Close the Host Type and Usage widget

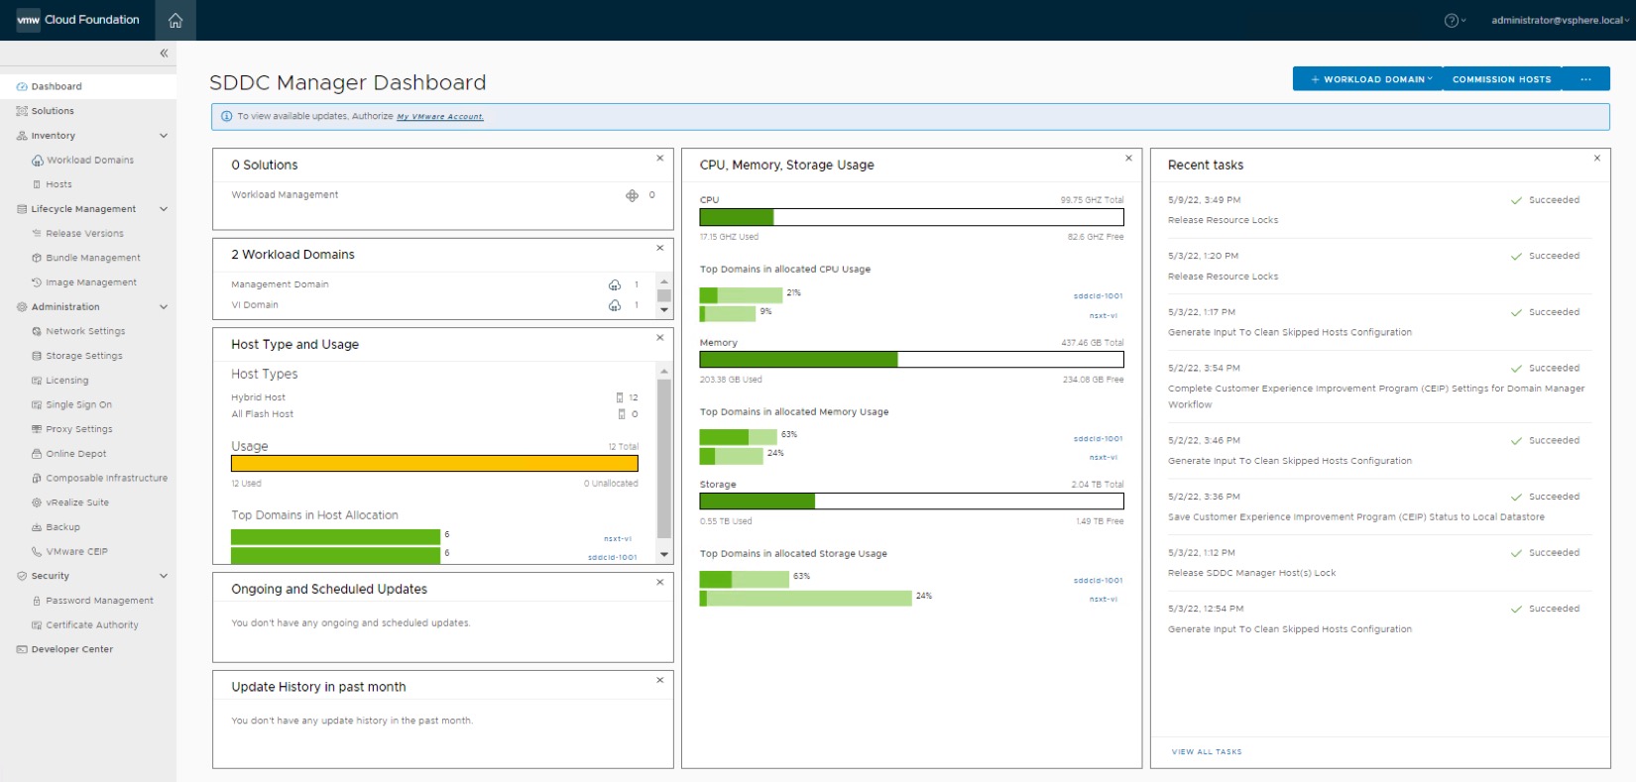coord(660,338)
